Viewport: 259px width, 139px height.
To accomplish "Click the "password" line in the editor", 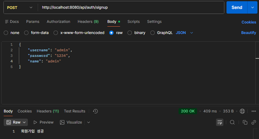I will (49, 56).
